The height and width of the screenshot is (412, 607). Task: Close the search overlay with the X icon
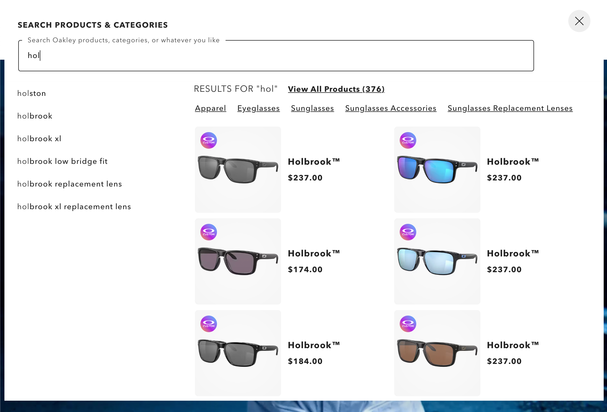[x=579, y=21]
